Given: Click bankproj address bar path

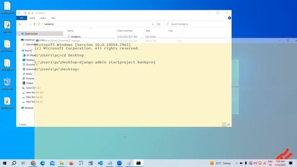Looking at the screenshot, I should (x=49, y=24).
